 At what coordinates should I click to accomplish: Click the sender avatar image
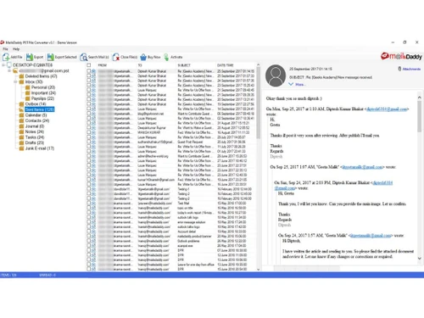tap(276, 75)
